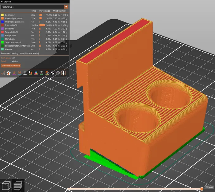
Task: Toggle Retractions icon with up chevrons
Action: pyautogui.click(x=14, y=73)
